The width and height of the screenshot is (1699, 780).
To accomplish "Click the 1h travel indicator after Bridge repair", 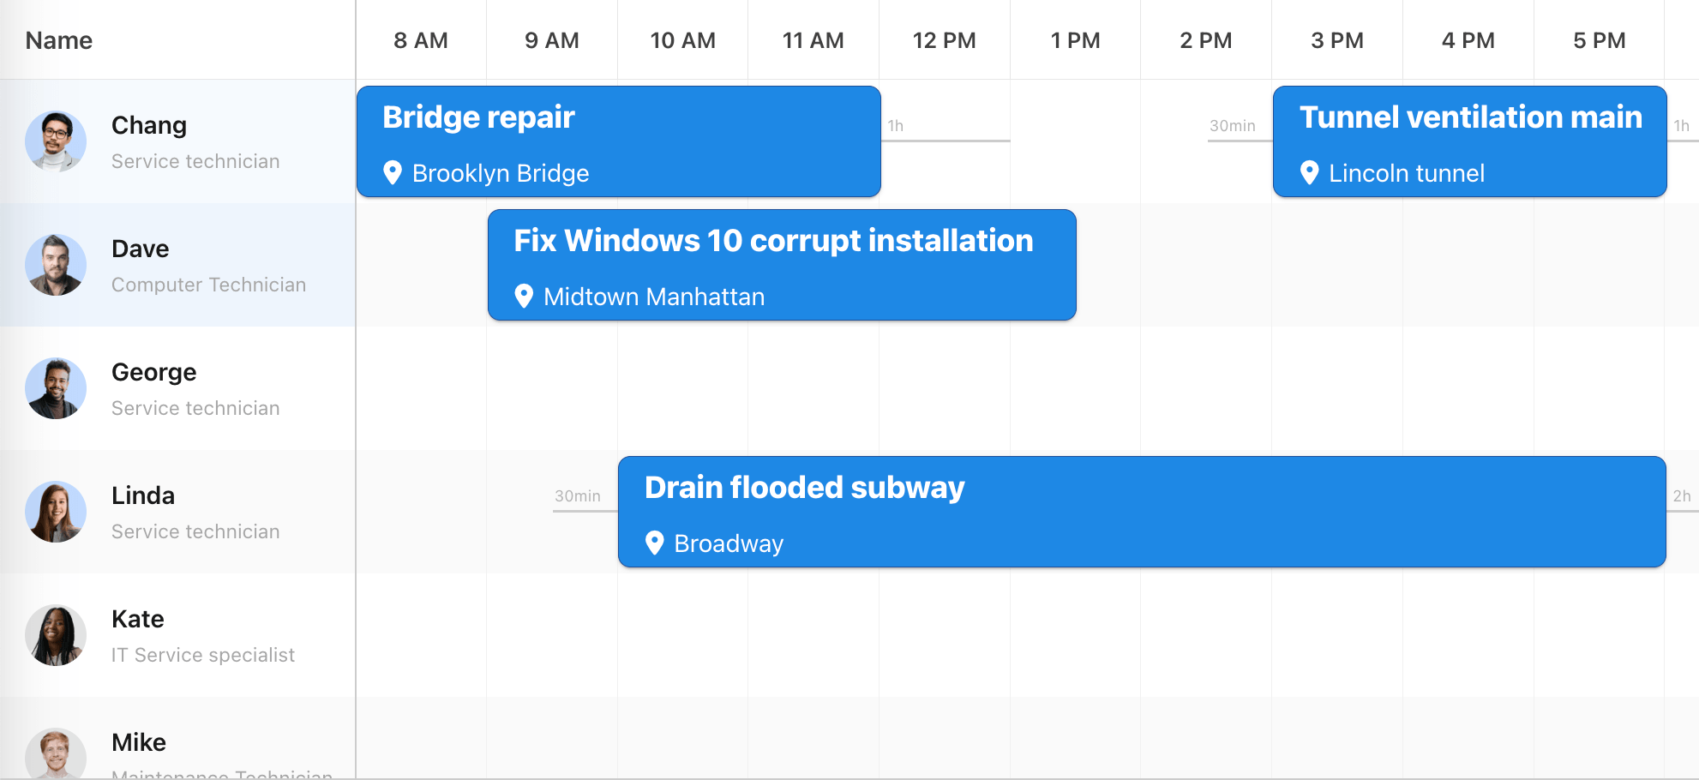I will (x=897, y=127).
